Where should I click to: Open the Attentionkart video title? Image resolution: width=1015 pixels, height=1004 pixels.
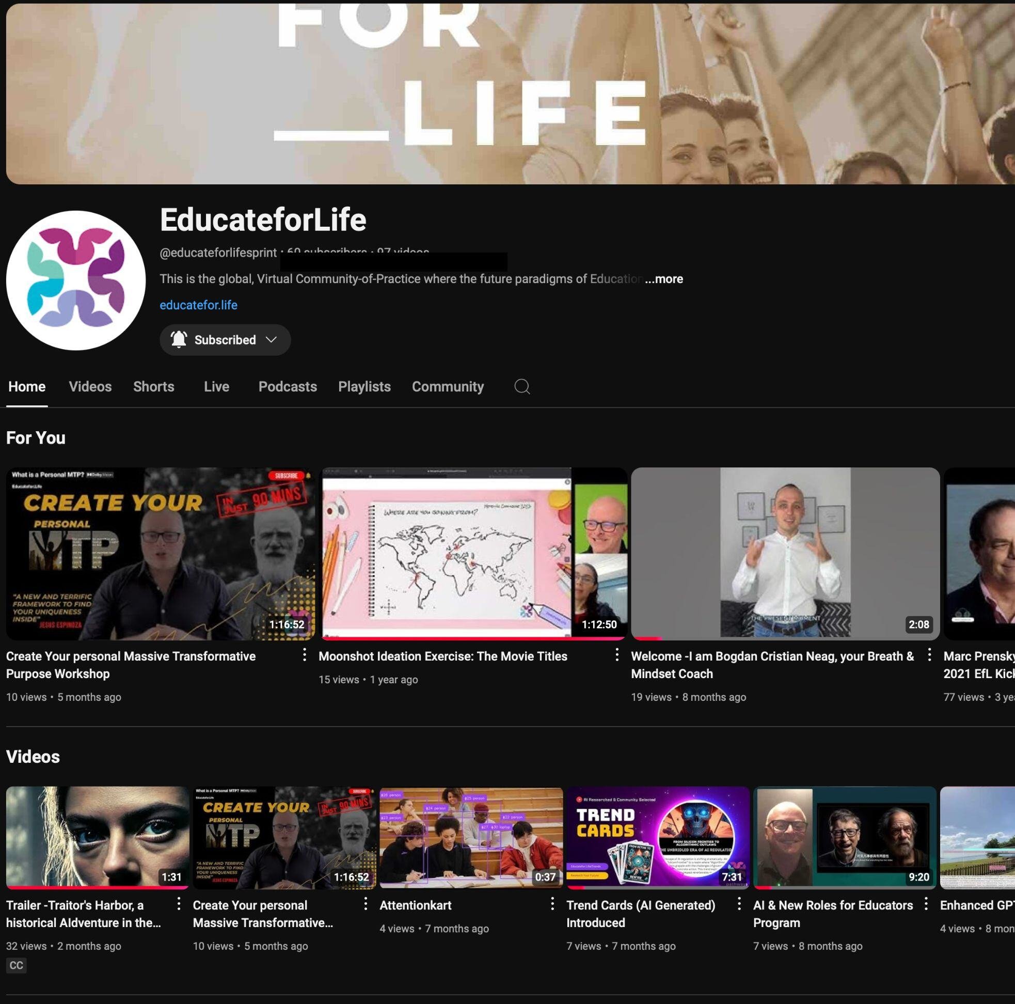tap(416, 905)
